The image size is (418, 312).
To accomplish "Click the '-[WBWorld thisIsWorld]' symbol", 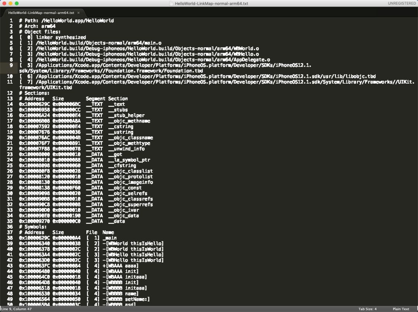I will 133,250.
